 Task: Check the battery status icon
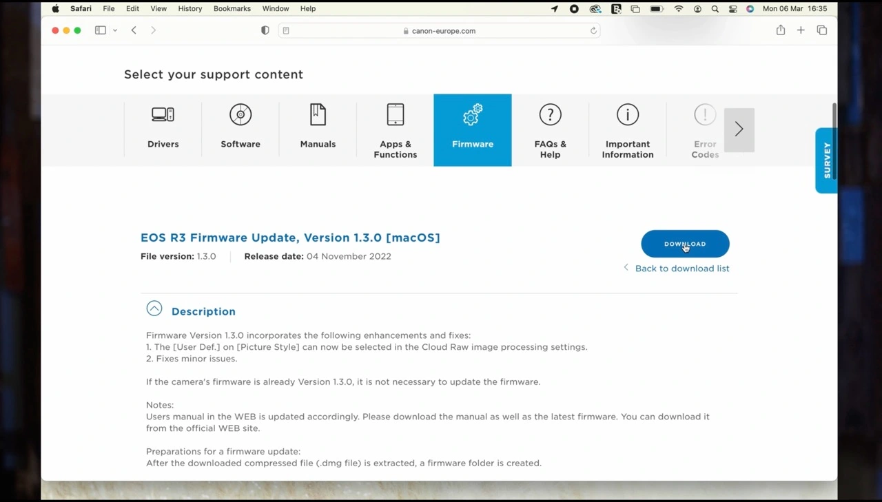click(x=657, y=9)
